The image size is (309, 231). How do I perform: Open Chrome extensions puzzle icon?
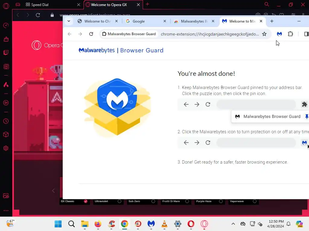[x=290, y=34]
